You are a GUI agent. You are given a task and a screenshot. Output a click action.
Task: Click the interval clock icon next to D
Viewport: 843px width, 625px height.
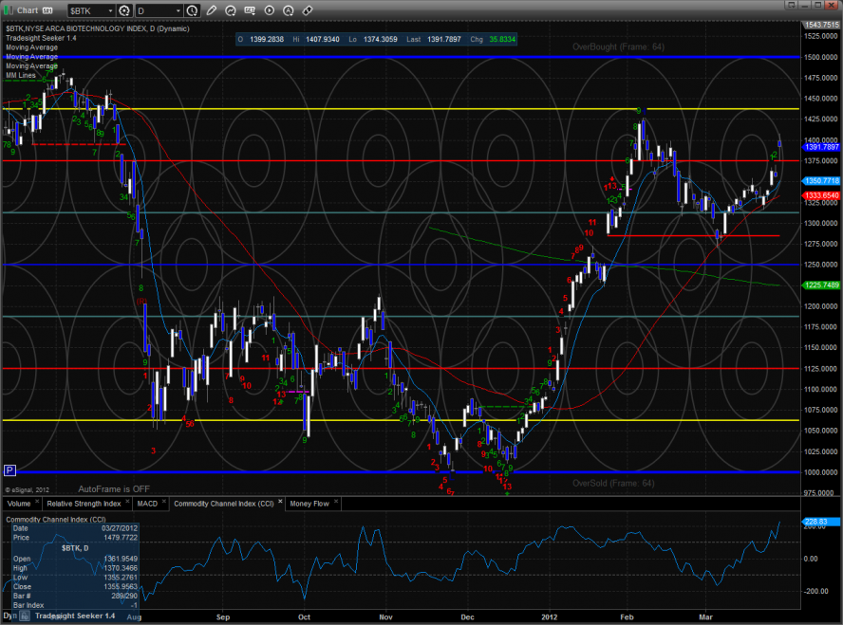[x=193, y=10]
